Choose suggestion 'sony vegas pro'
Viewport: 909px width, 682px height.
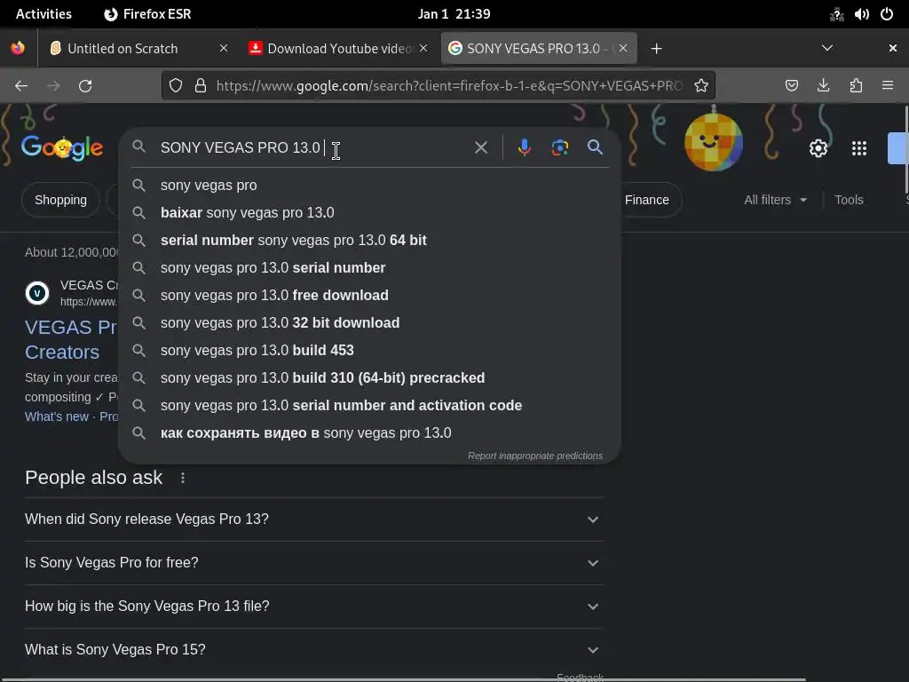(370, 185)
